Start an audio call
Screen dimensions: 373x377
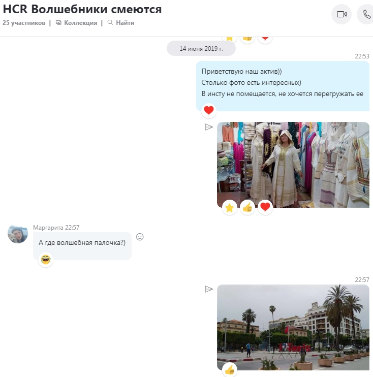click(366, 14)
